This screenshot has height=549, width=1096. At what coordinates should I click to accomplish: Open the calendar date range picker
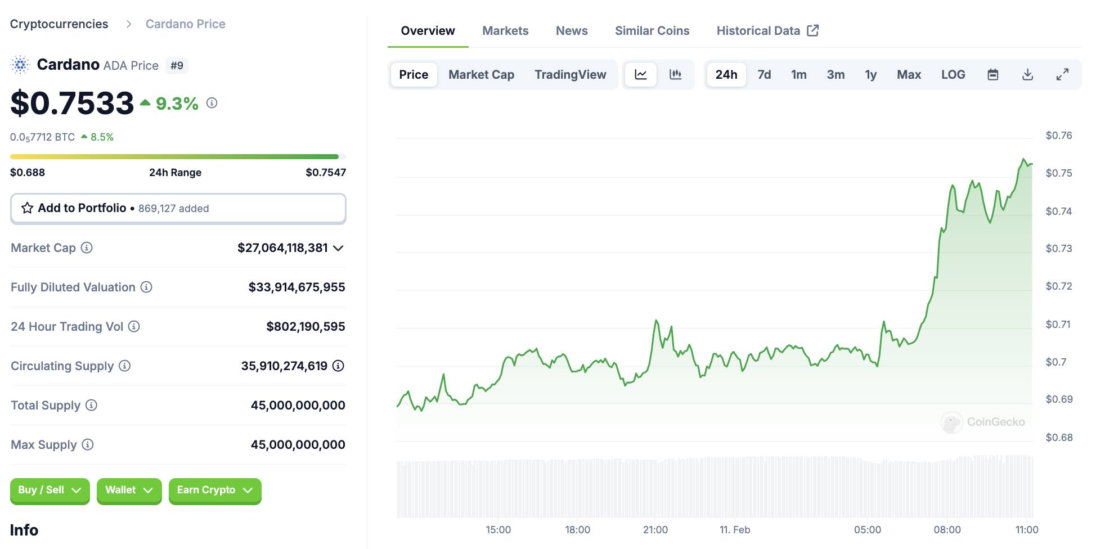point(993,74)
